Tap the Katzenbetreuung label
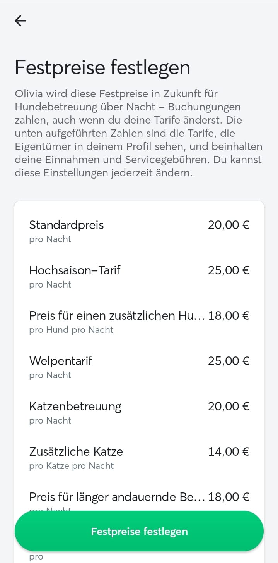Viewport: 278px width, 563px height. 75,406
